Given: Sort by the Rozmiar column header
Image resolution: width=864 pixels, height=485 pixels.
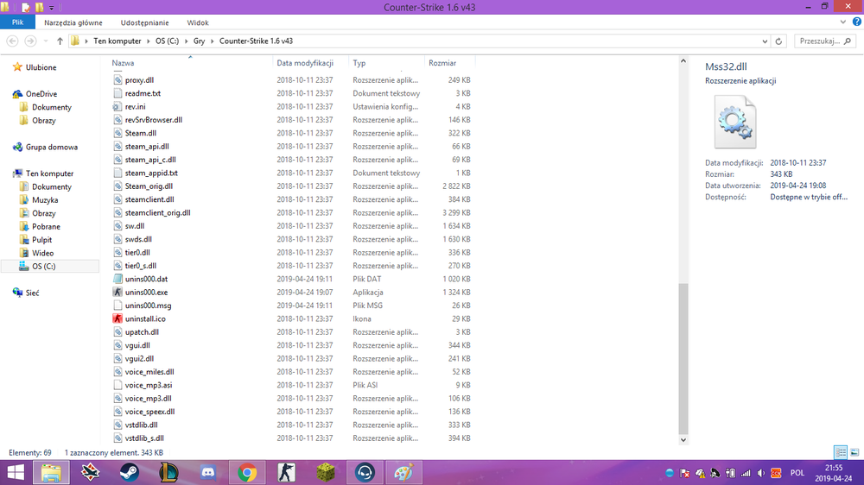Looking at the screenshot, I should 442,63.
